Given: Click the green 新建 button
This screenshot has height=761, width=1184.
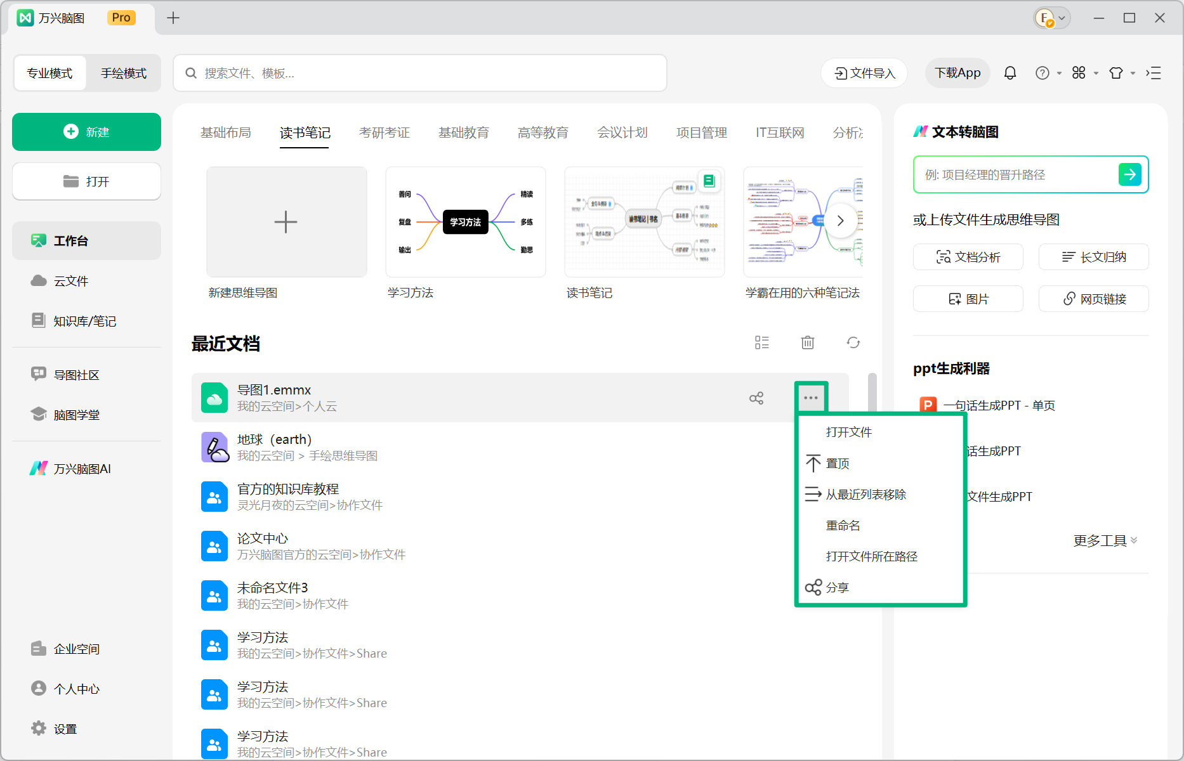Looking at the screenshot, I should tap(86, 132).
